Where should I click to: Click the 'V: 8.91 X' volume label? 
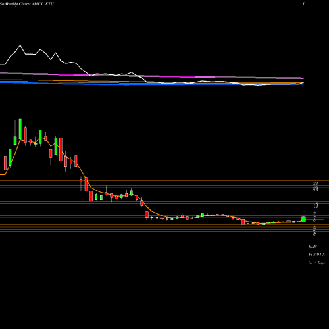click(x=316, y=255)
